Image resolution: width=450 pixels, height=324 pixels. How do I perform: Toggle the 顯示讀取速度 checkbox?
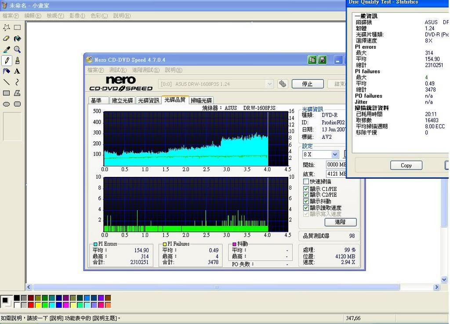click(306, 208)
